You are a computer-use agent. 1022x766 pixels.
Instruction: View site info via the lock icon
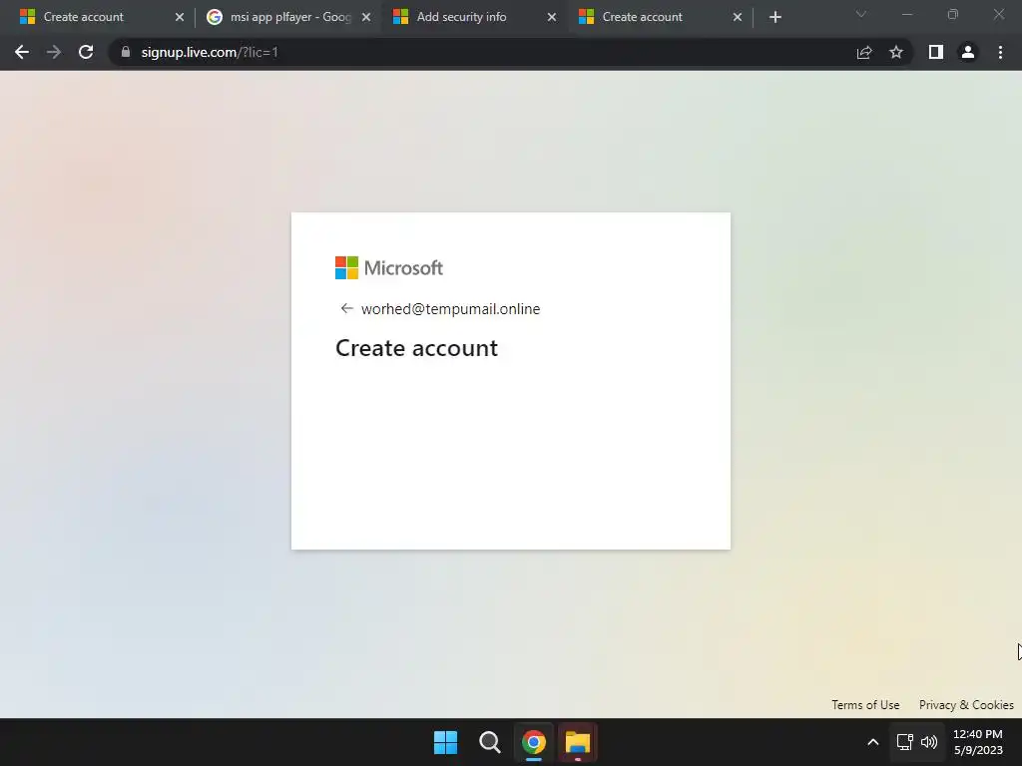pyautogui.click(x=126, y=52)
